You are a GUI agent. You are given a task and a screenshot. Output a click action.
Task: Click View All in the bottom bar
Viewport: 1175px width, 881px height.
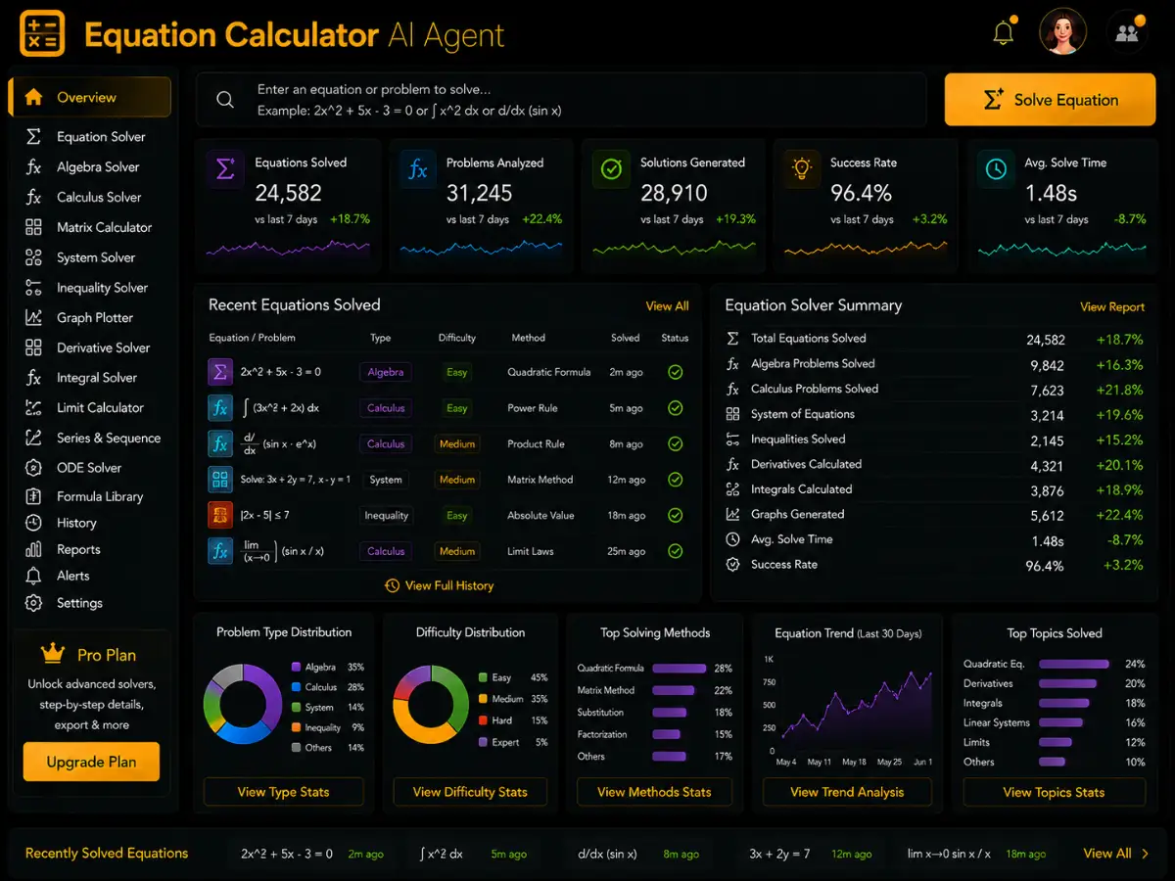[1106, 853]
